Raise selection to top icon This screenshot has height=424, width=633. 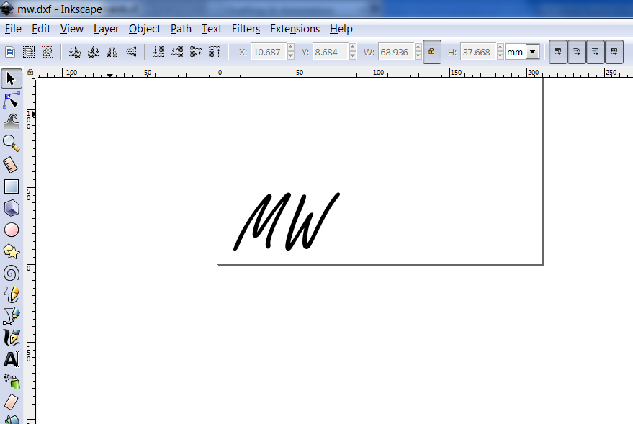[215, 52]
